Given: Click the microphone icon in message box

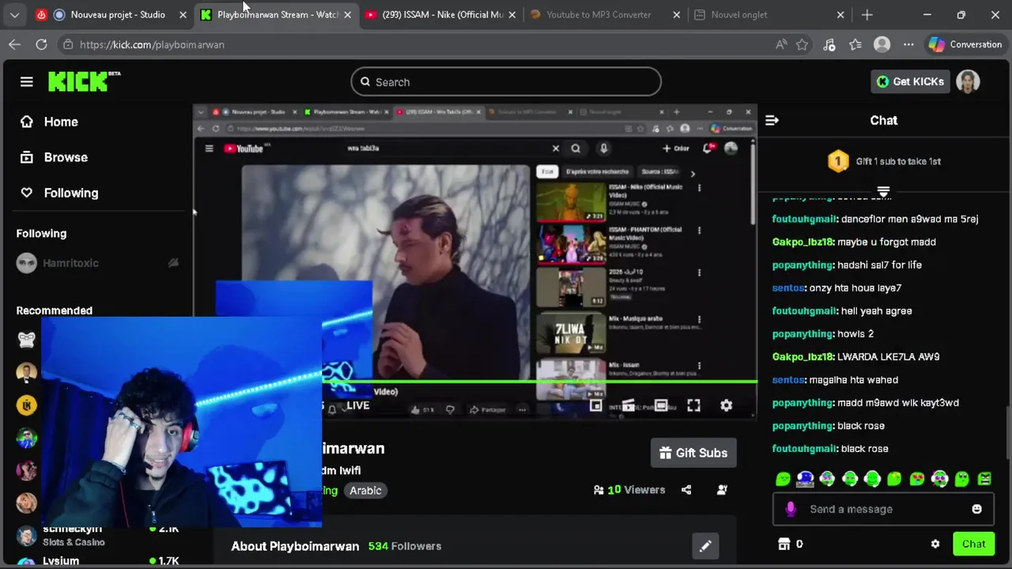Looking at the screenshot, I should click(x=790, y=509).
